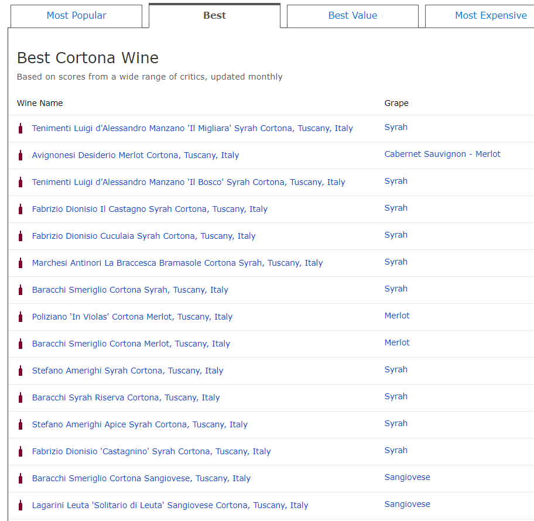Image resolution: width=534 pixels, height=521 pixels.
Task: Open Avignonesi Desiderio Merlot Cortona link
Action: pos(135,155)
